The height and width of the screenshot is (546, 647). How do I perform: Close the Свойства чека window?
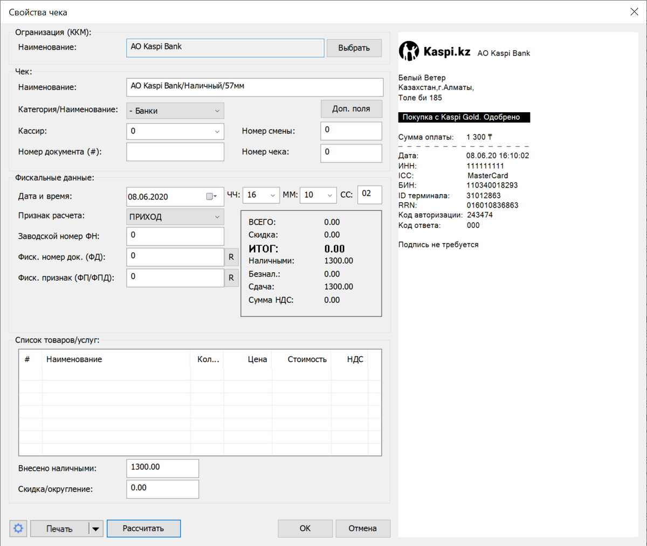(x=634, y=12)
